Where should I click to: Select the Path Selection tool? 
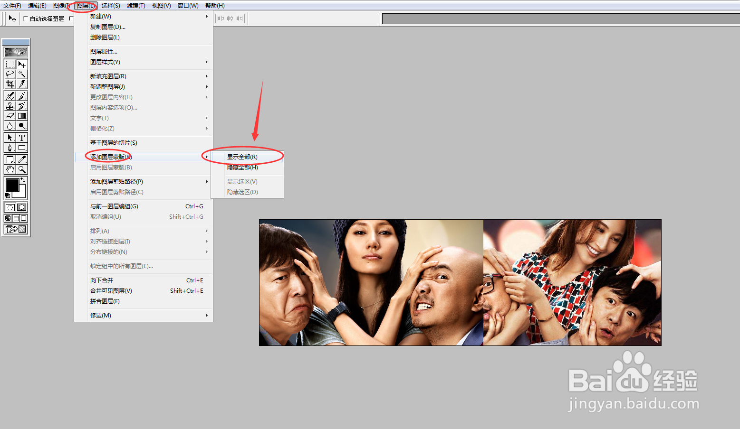click(10, 138)
